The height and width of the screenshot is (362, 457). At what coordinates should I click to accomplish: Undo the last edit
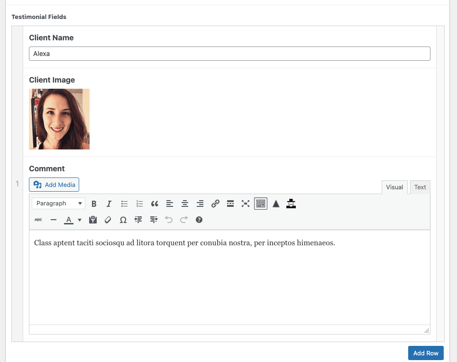click(x=169, y=220)
